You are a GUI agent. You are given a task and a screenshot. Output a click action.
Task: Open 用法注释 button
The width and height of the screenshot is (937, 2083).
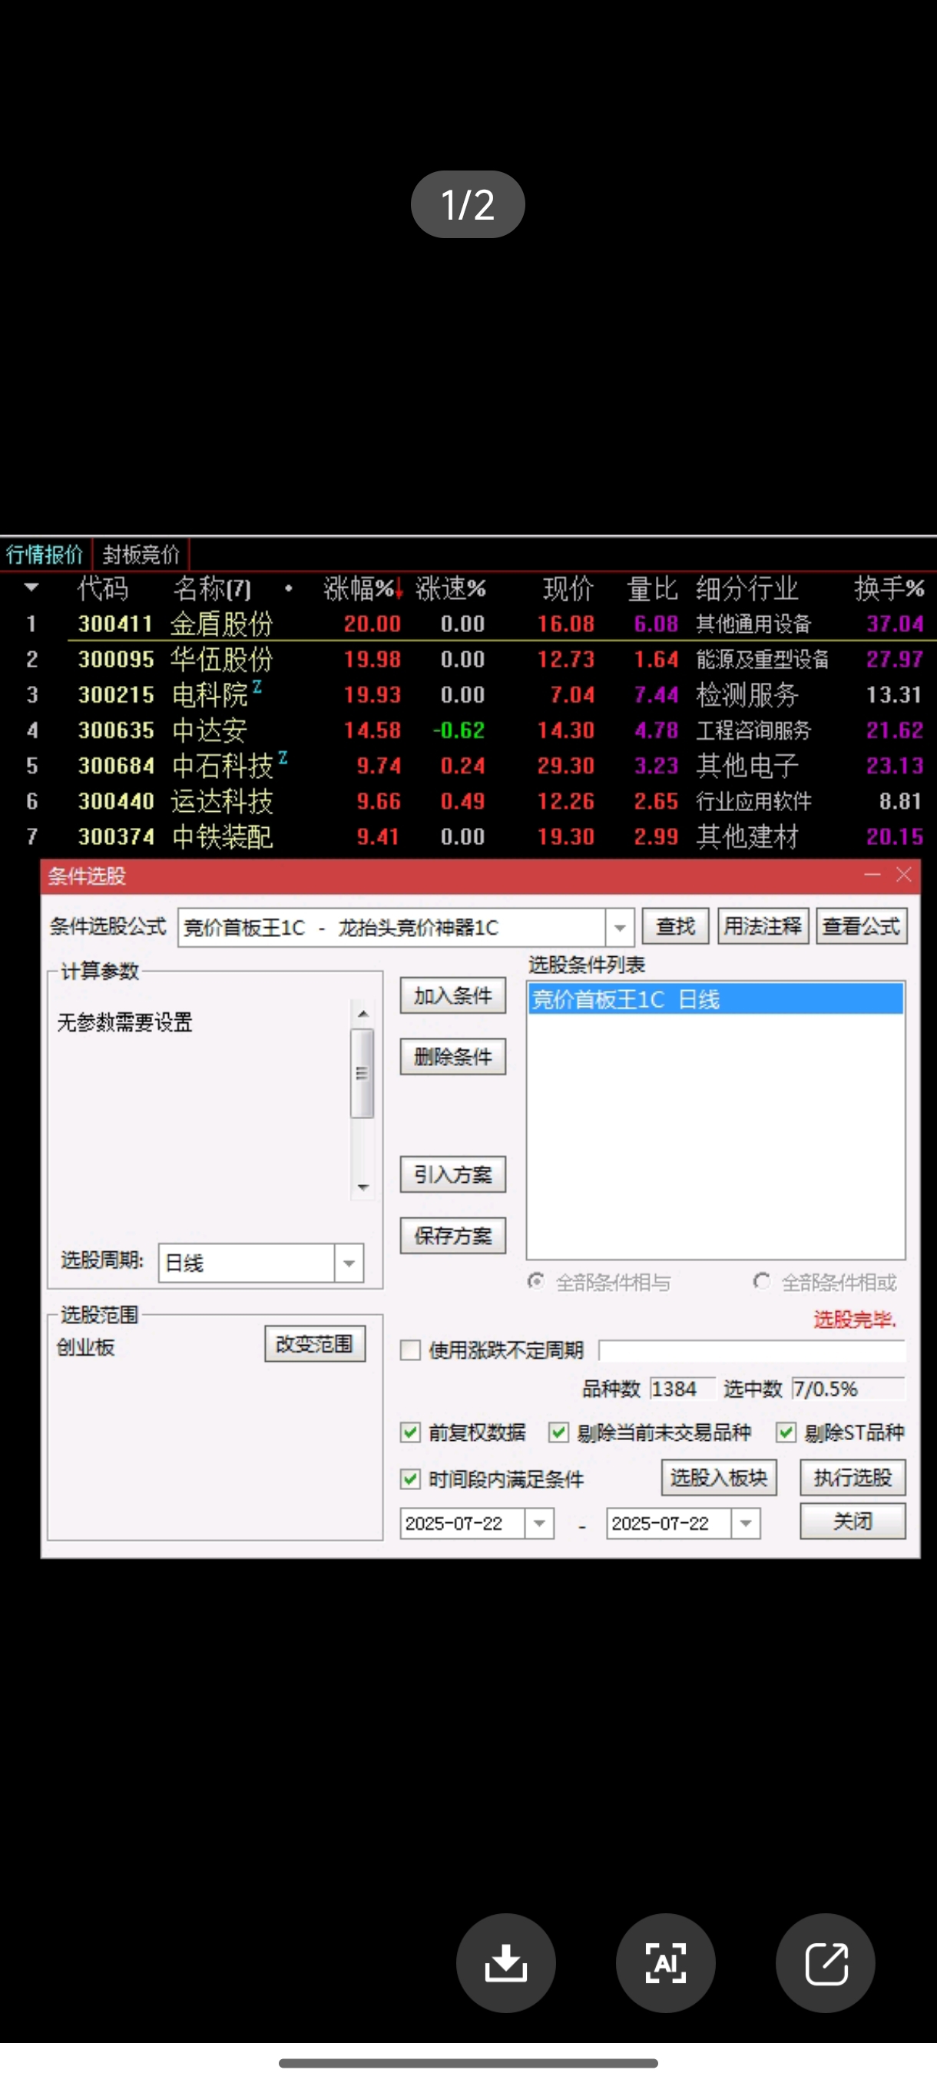pyautogui.click(x=763, y=927)
